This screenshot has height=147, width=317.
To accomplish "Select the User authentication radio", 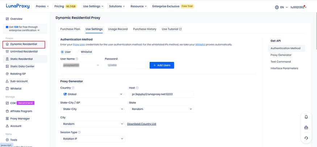I will click(x=62, y=52).
